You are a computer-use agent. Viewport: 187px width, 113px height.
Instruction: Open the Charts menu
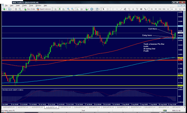[24, 5]
